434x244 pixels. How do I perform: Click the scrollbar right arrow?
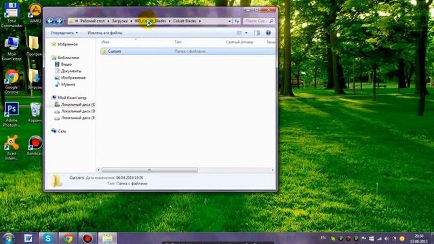tap(273, 170)
